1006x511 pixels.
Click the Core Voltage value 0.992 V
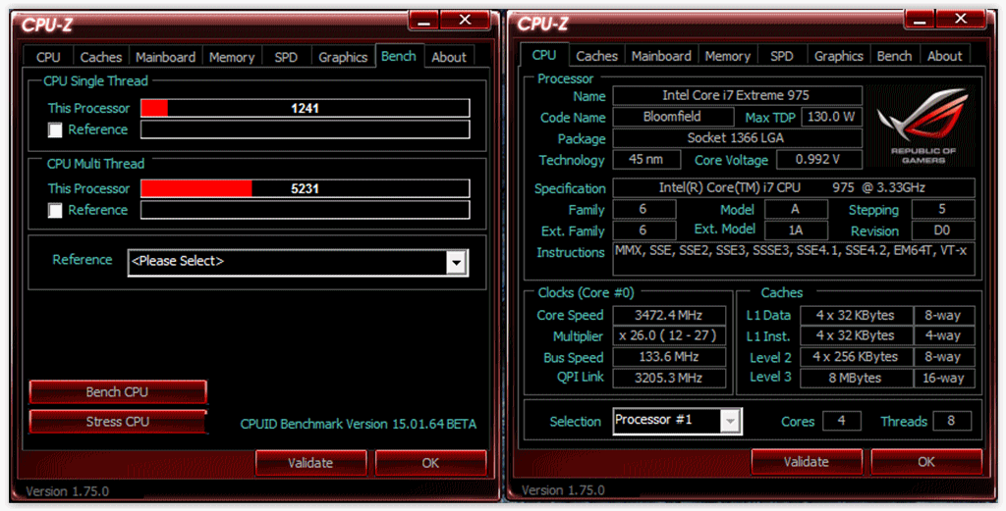819,159
